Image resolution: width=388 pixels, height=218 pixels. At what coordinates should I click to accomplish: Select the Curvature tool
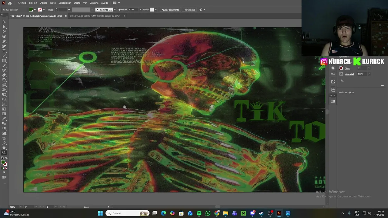[4, 46]
